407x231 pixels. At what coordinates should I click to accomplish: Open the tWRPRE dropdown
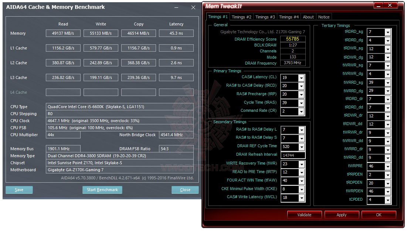tap(387, 166)
